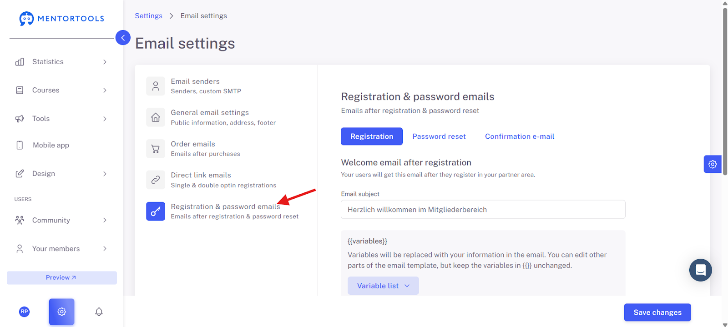Click the blue gear tab on right edge
This screenshot has width=728, height=327.
point(713,164)
